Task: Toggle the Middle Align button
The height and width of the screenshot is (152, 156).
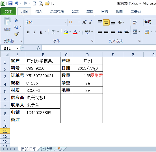Action: (x=106, y=22)
